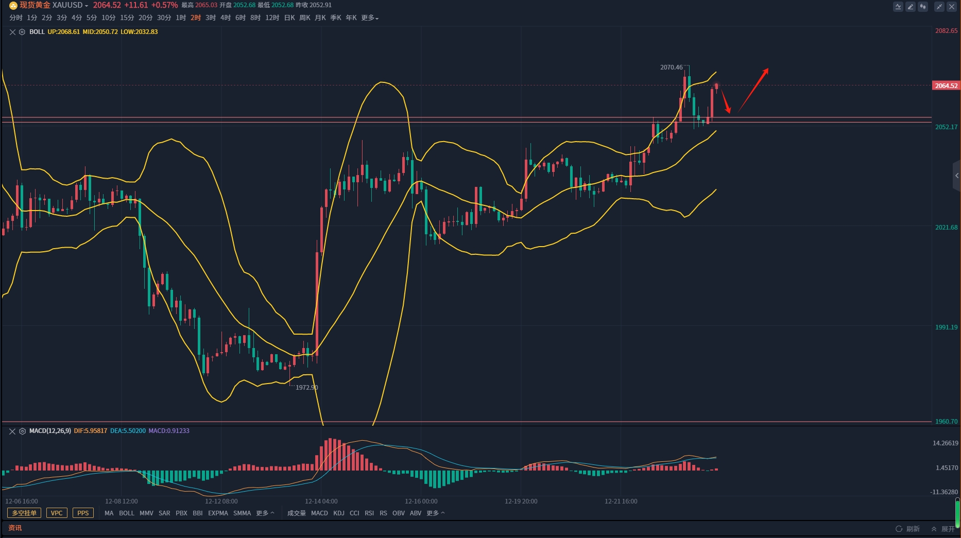Switch sub-chart to MACD in bottom bar

(319, 513)
